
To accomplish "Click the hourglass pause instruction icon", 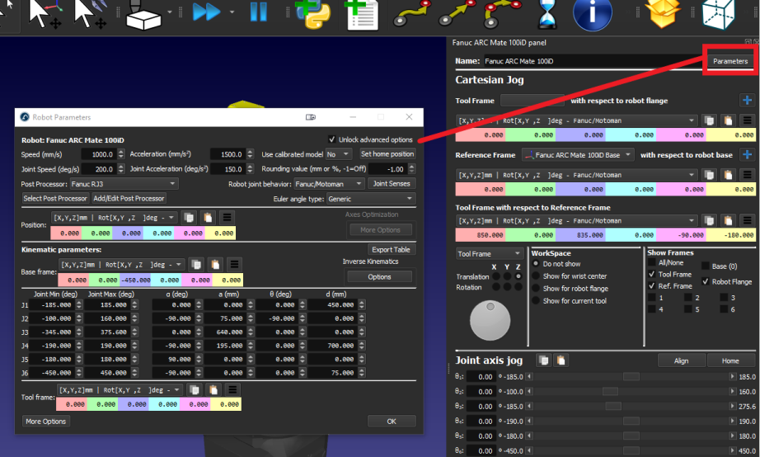I will [x=547, y=12].
